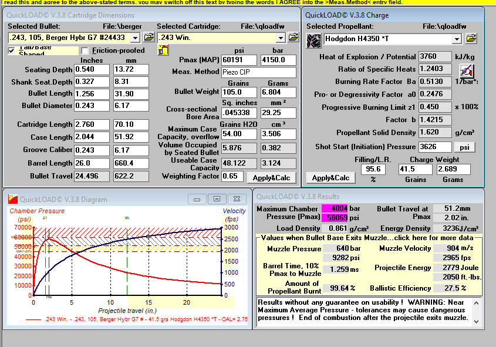
Task: Click the Seating Depth mm field
Action: 131,69
